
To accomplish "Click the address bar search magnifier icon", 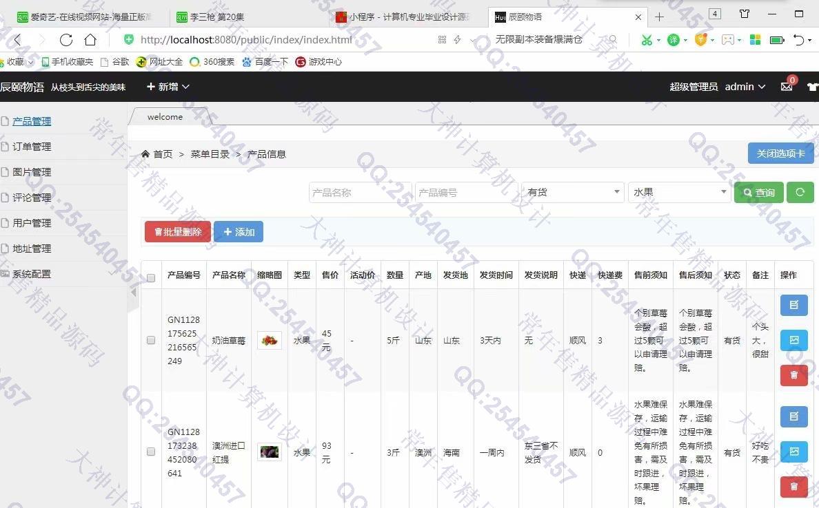I will 613,40.
